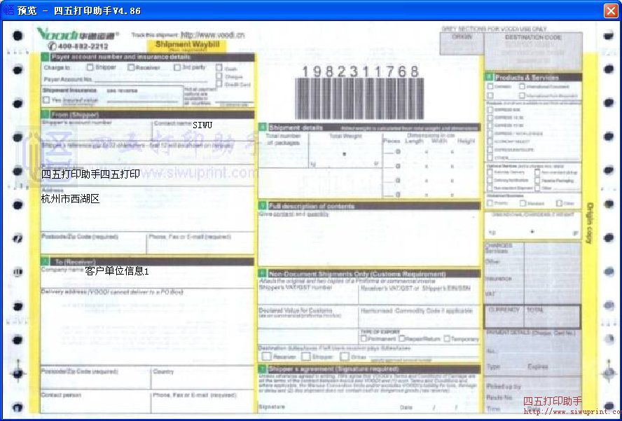Click the green marker beside Non-Document Shipments Only
The height and width of the screenshot is (421, 622).
coord(263,274)
